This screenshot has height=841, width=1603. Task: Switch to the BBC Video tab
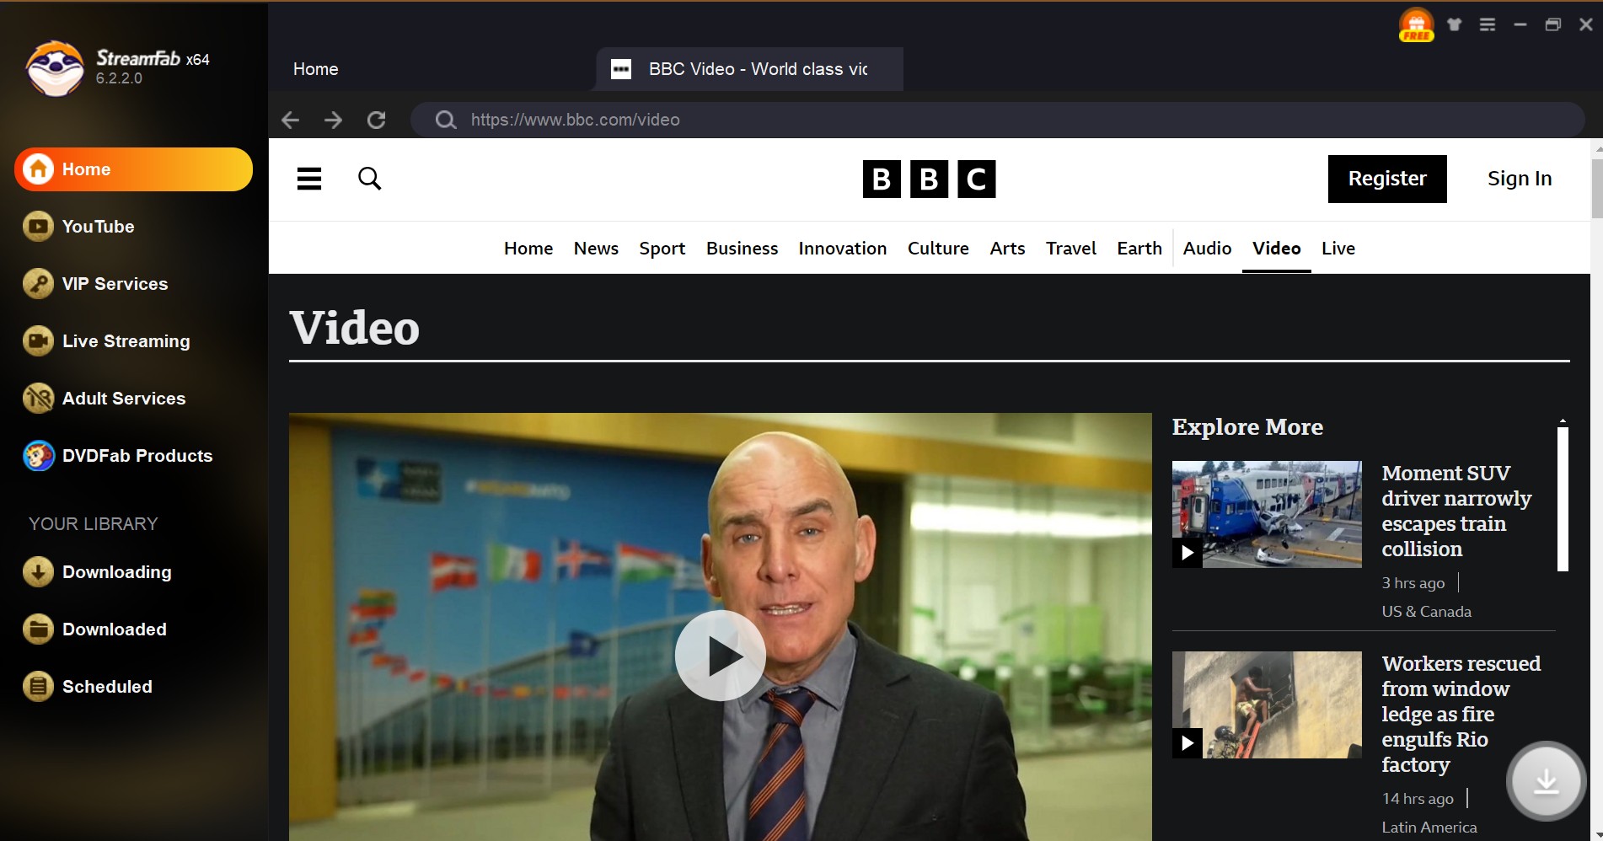pyautogui.click(x=749, y=69)
